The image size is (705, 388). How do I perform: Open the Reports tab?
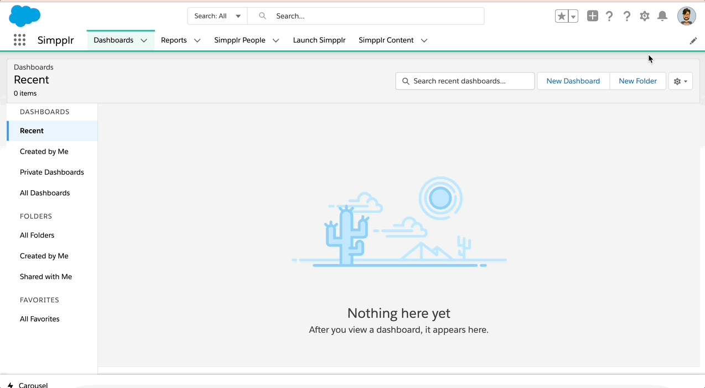click(174, 40)
